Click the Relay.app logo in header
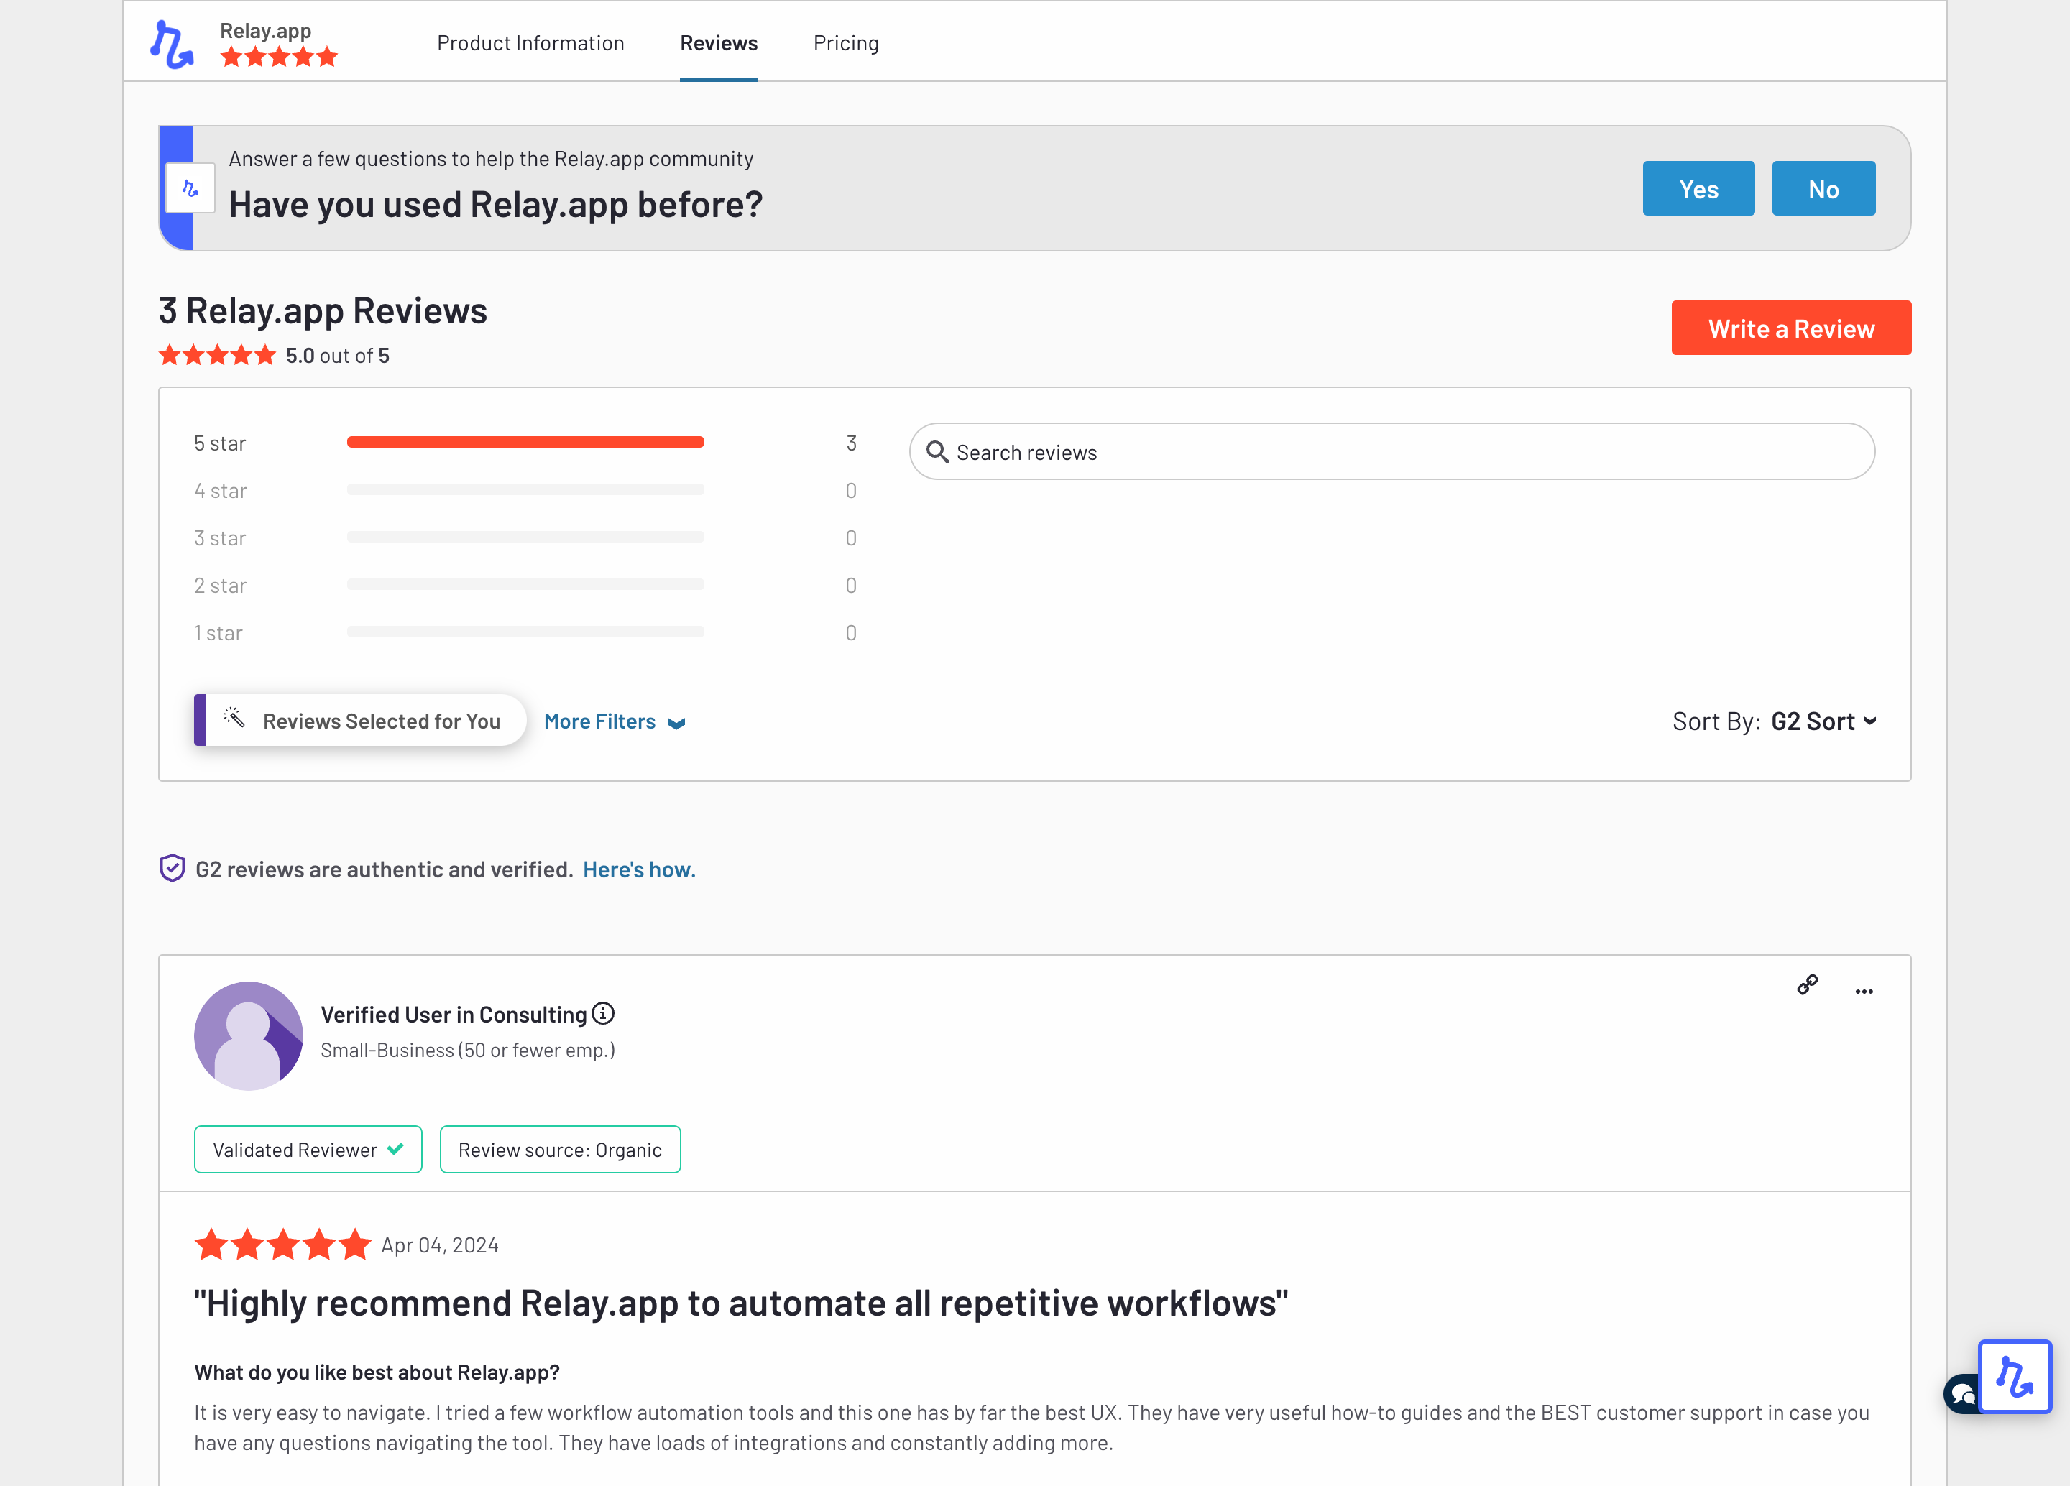This screenshot has width=2070, height=1486. tap(172, 44)
